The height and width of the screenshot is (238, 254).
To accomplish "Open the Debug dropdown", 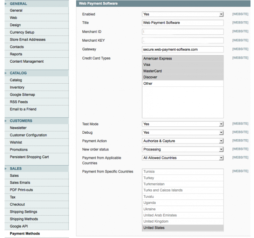I will click(x=183, y=132).
